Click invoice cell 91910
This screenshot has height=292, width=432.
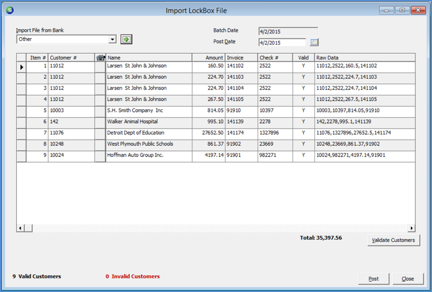tap(242, 112)
